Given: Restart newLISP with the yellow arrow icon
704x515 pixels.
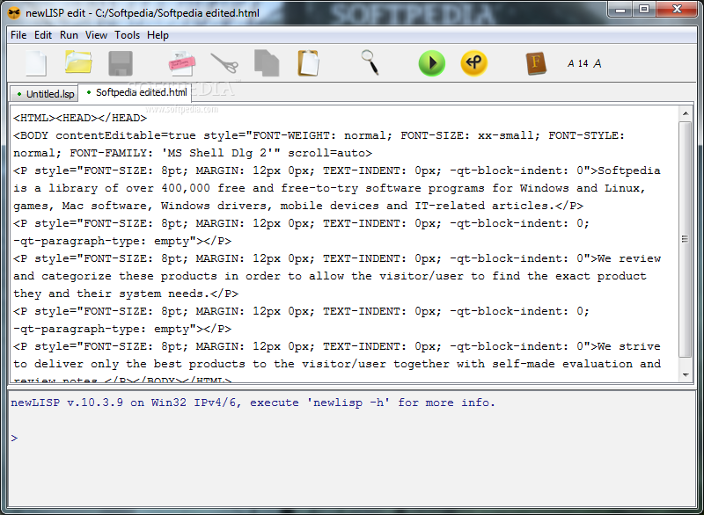Looking at the screenshot, I should [473, 63].
